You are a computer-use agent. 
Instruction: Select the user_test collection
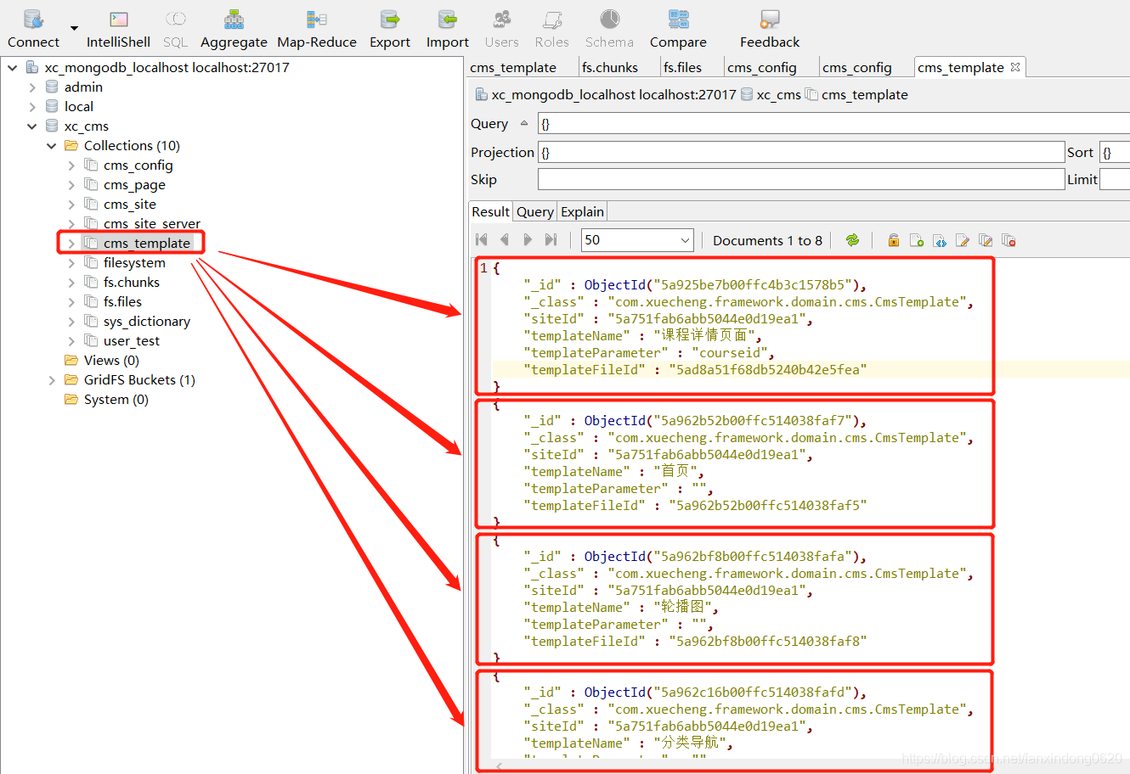click(x=132, y=340)
